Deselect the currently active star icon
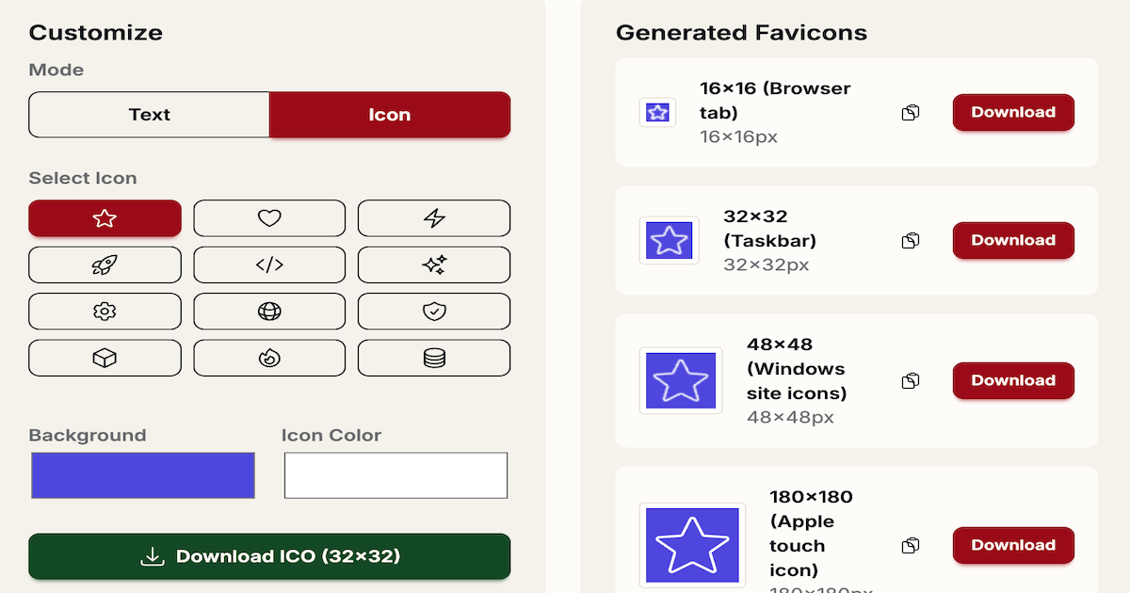The height and width of the screenshot is (593, 1130). pyautogui.click(x=105, y=218)
